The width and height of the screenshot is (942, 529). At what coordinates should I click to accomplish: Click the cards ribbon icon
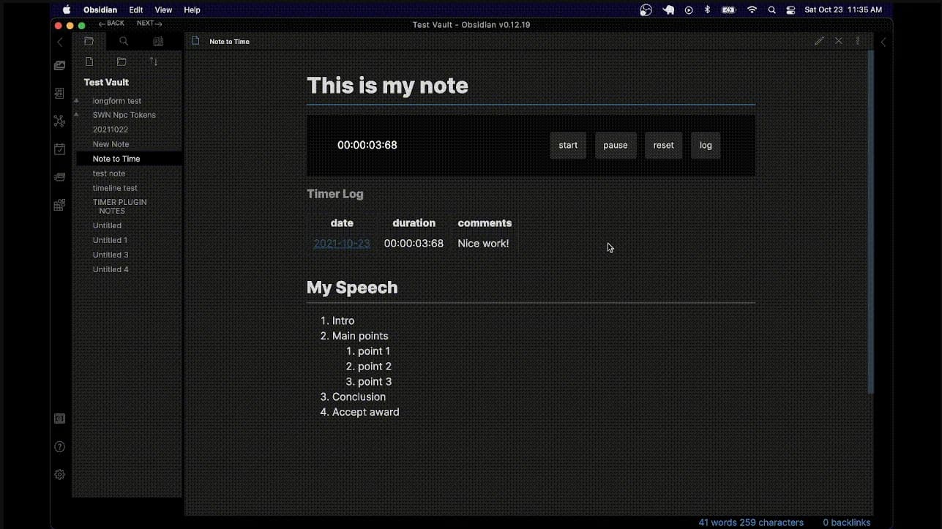(60, 177)
